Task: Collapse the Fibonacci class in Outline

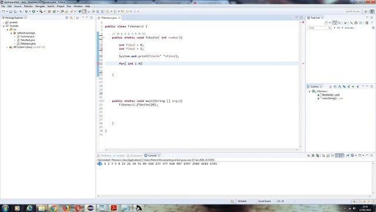Action: tap(310, 91)
